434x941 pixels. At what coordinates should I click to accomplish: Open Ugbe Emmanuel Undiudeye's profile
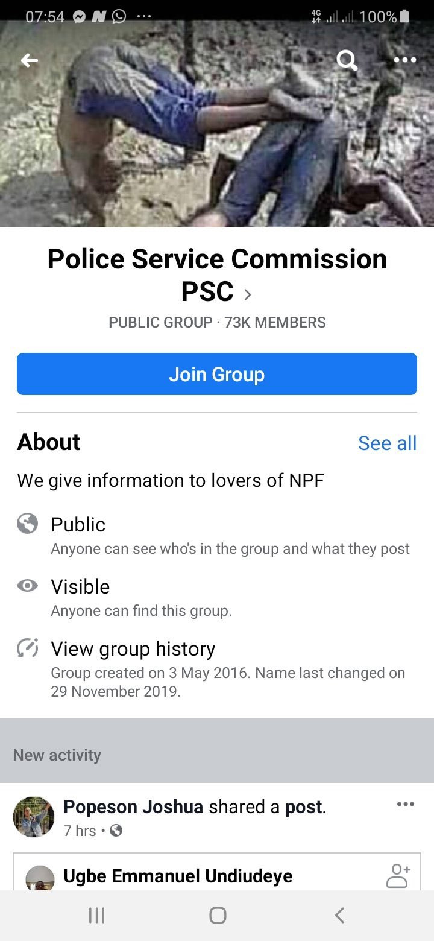(x=178, y=876)
